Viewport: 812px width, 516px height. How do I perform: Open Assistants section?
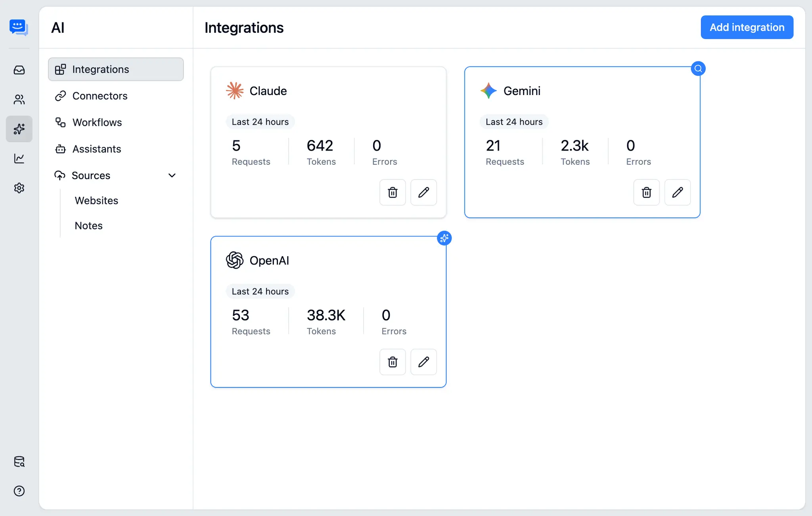click(x=116, y=149)
